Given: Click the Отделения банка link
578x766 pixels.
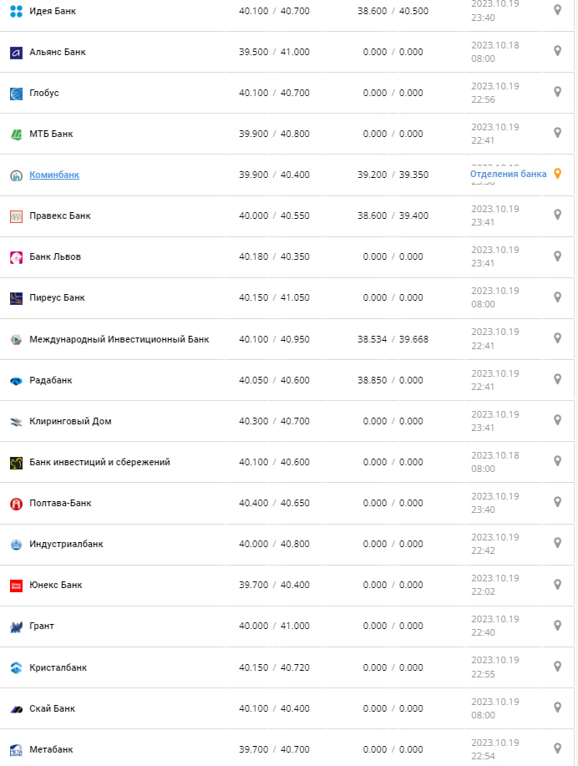Looking at the screenshot, I should (508, 174).
